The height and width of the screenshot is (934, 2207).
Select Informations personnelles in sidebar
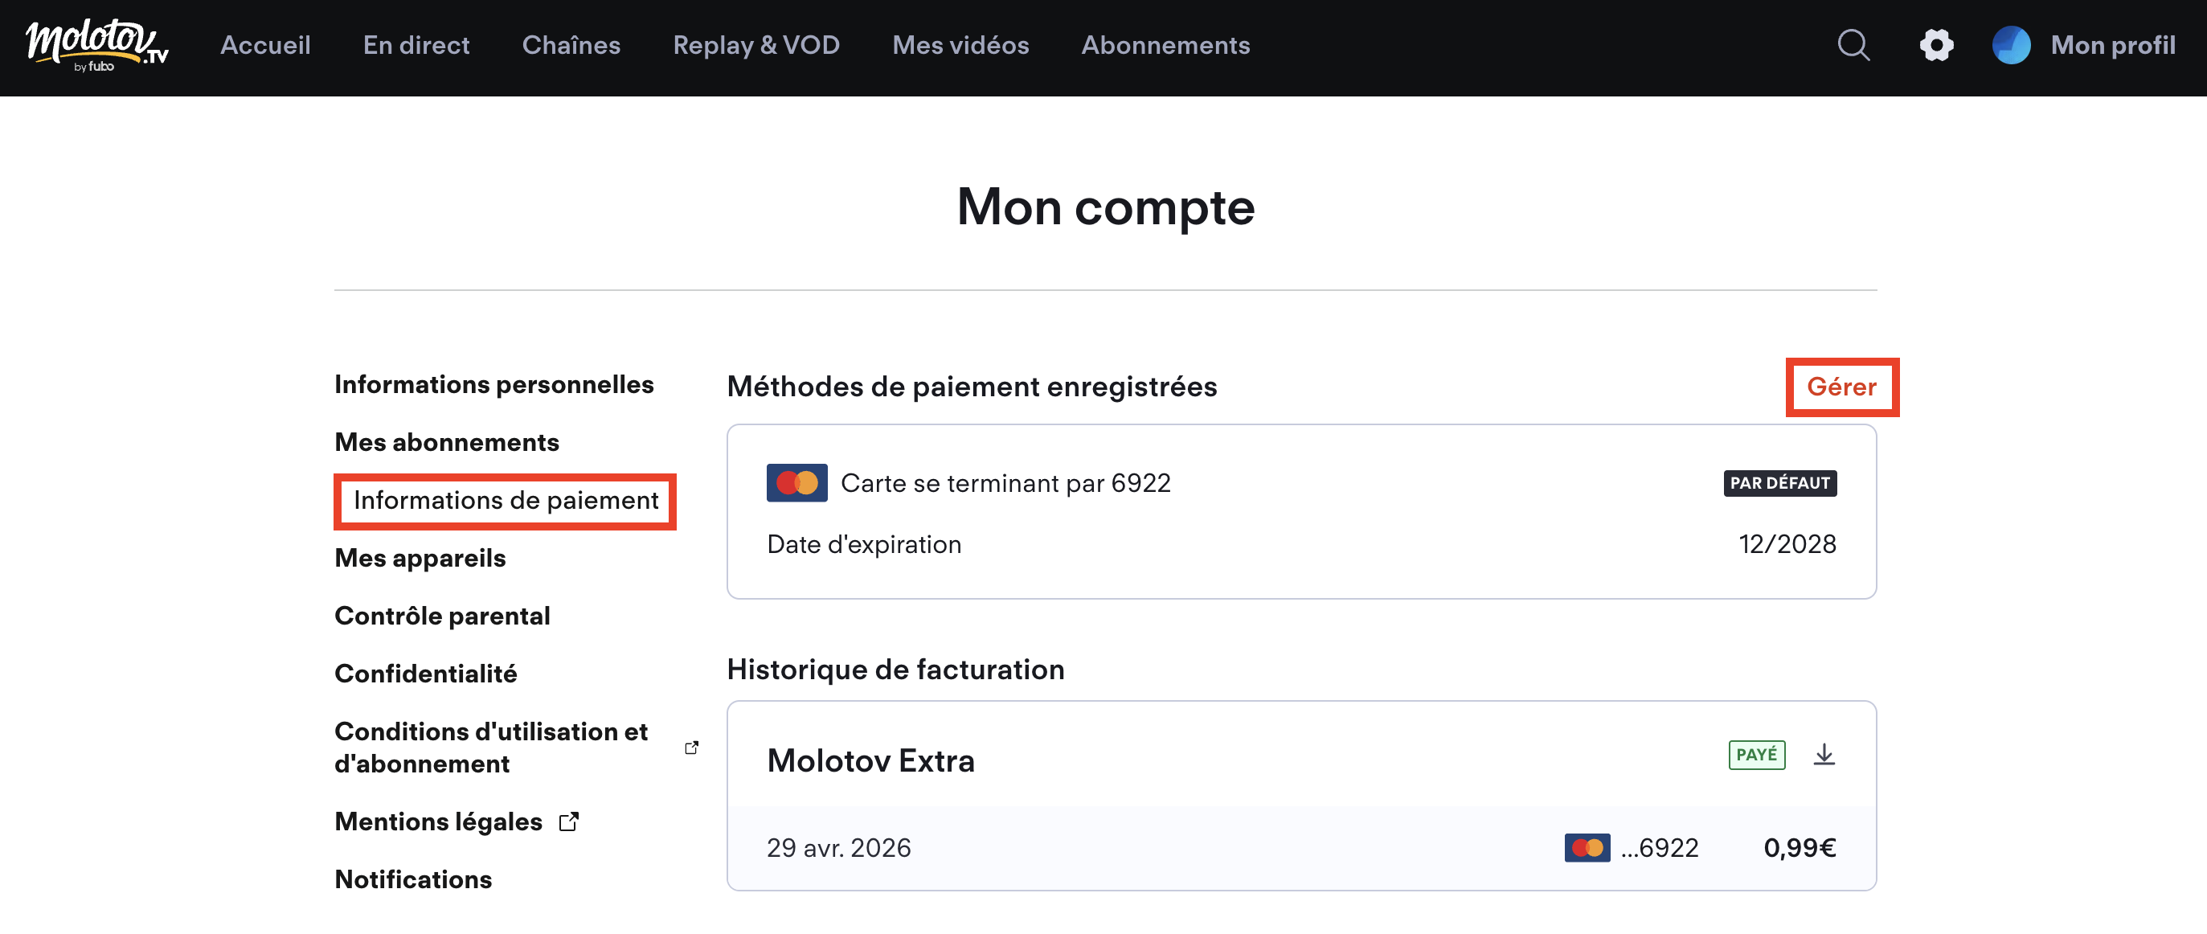pyautogui.click(x=494, y=385)
